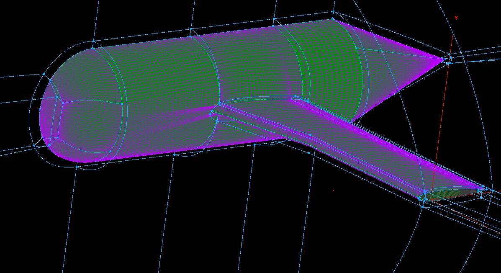Viewport: 501px width, 273px height.
Task: Click the red Y axis label
Action: point(456,18)
